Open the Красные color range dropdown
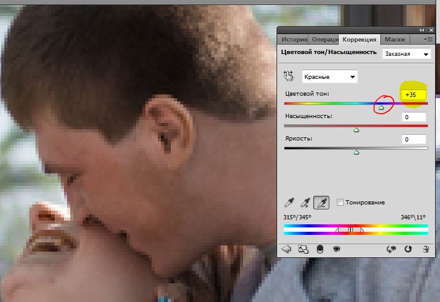This screenshot has width=440, height=302. point(330,76)
